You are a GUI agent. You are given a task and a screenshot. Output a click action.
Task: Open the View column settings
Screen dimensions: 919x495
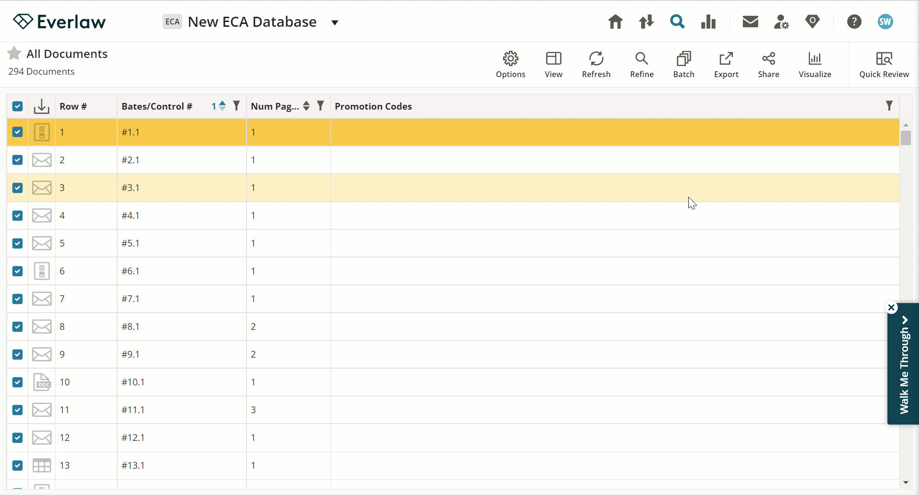point(553,65)
